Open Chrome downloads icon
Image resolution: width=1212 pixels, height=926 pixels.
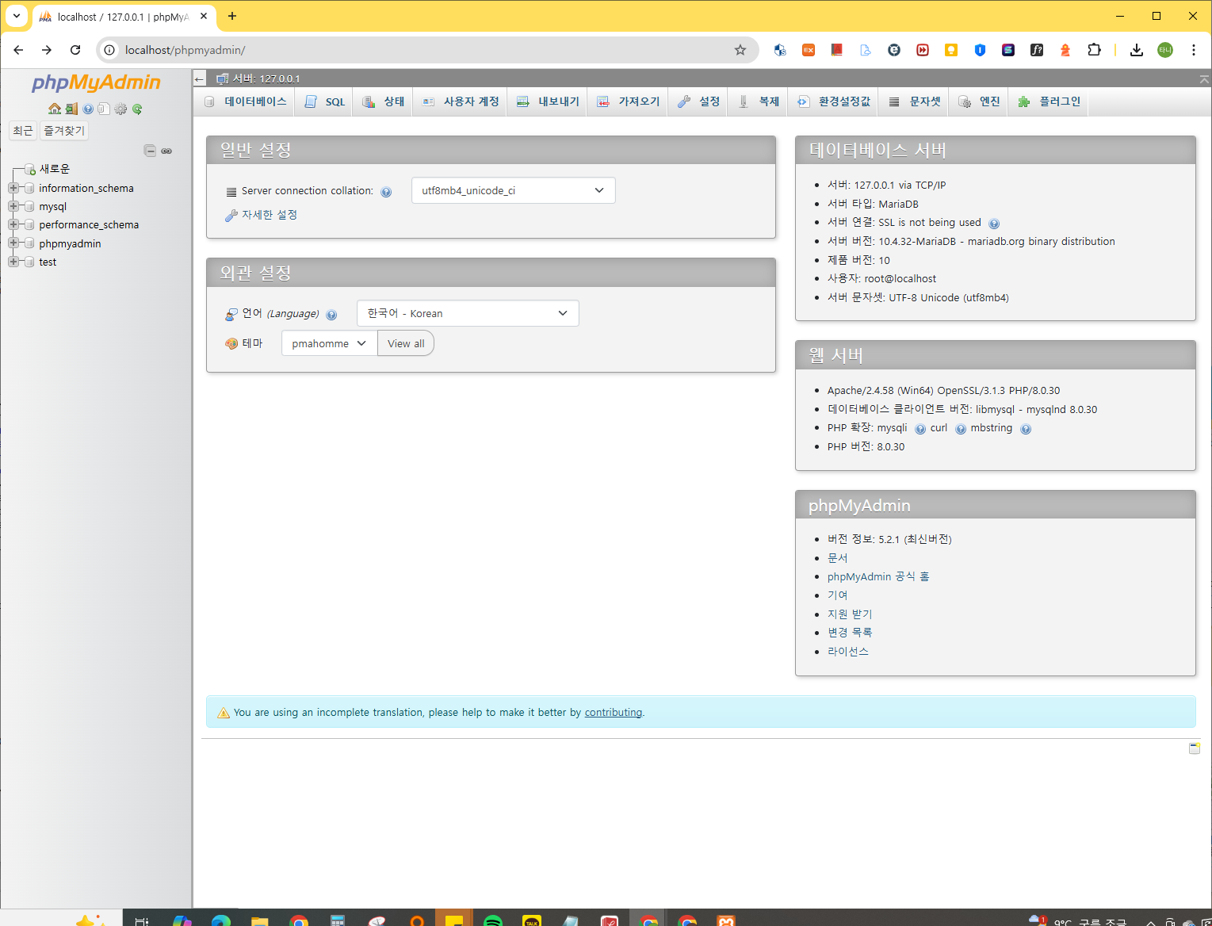(x=1137, y=50)
